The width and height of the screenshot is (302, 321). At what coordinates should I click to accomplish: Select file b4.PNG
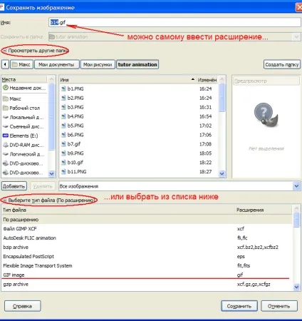click(x=139, y=116)
